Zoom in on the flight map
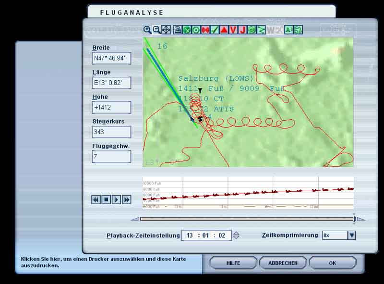The image size is (384, 284). [x=147, y=30]
